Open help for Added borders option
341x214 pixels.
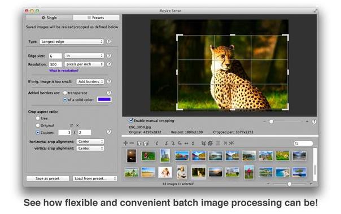[109, 93]
